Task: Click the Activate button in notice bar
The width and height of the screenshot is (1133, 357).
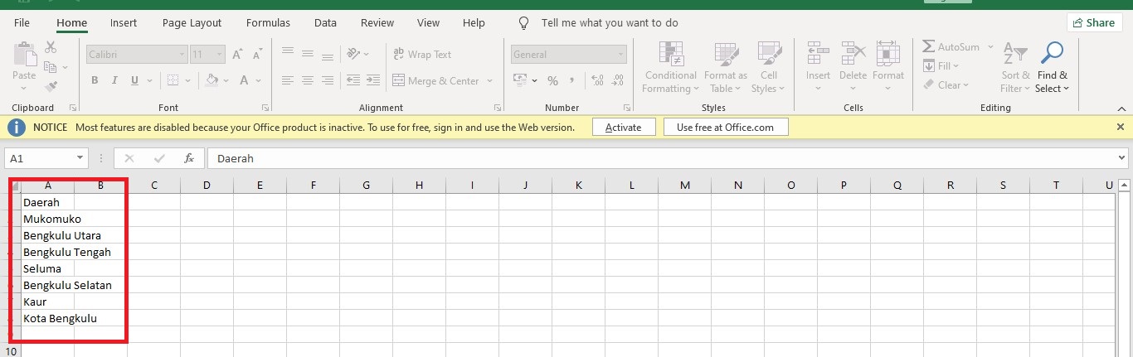Action: 623,128
